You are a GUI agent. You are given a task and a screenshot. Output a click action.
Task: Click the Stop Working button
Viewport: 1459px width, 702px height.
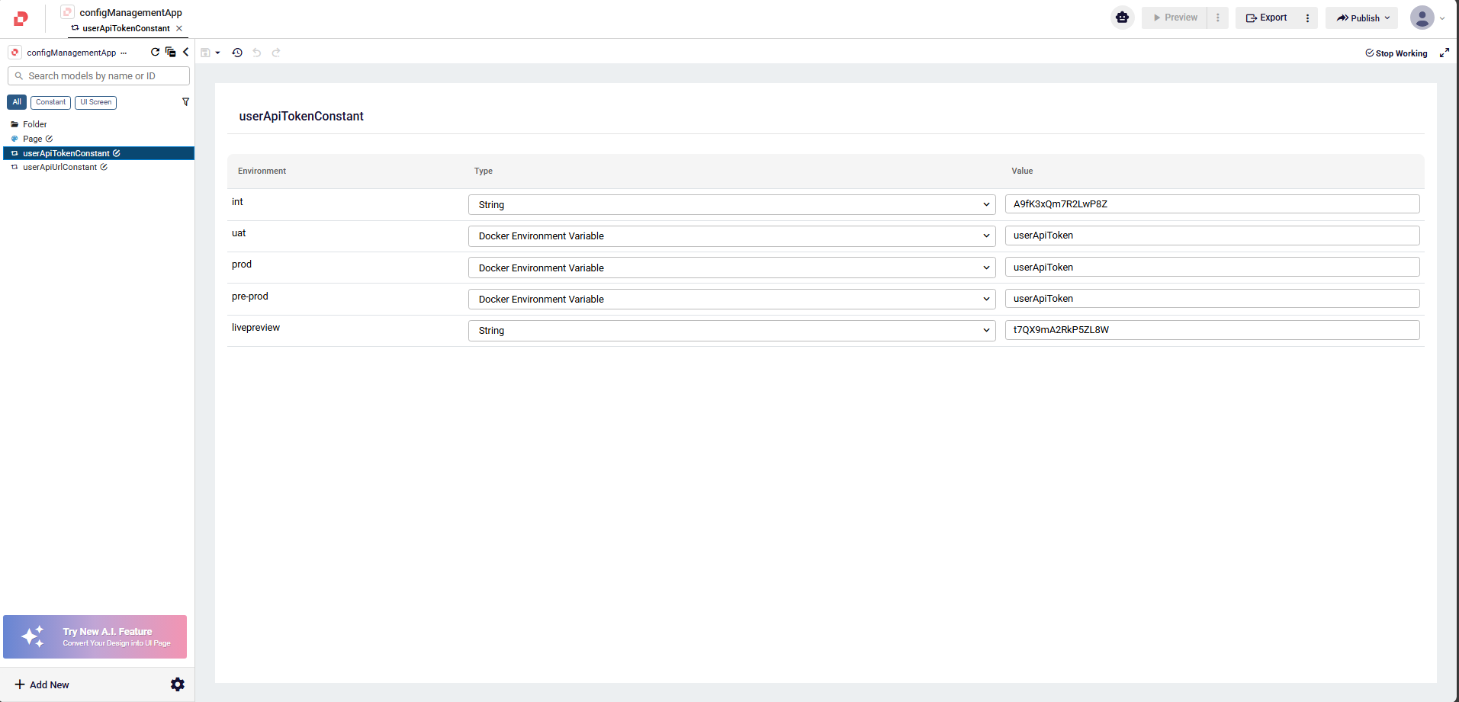click(1396, 53)
